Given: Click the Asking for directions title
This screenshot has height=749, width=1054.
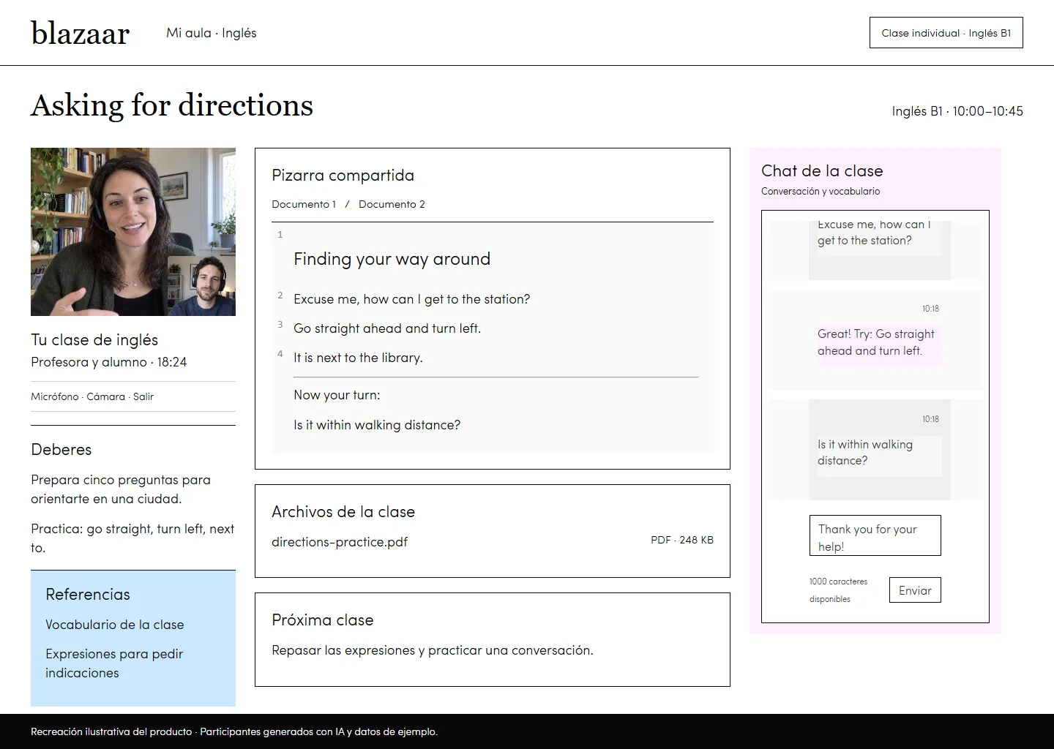Looking at the screenshot, I should tap(172, 106).
